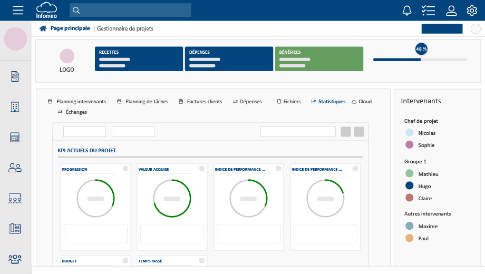The image size is (485, 274).
Task: Open the calculator icon in sidebar
Action: (x=15, y=138)
